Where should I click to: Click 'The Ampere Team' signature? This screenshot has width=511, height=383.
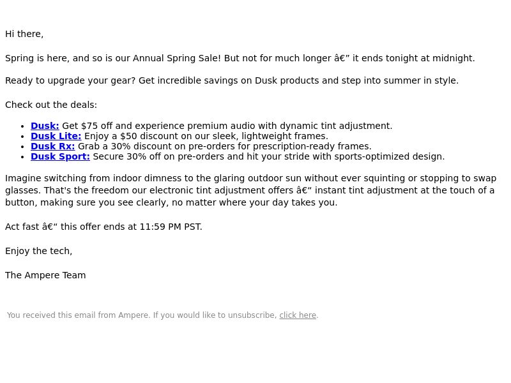(x=45, y=275)
